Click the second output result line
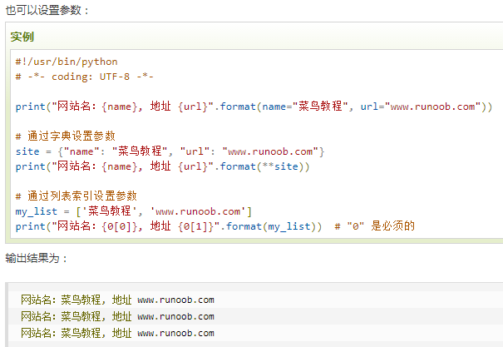 pyautogui.click(x=117, y=316)
